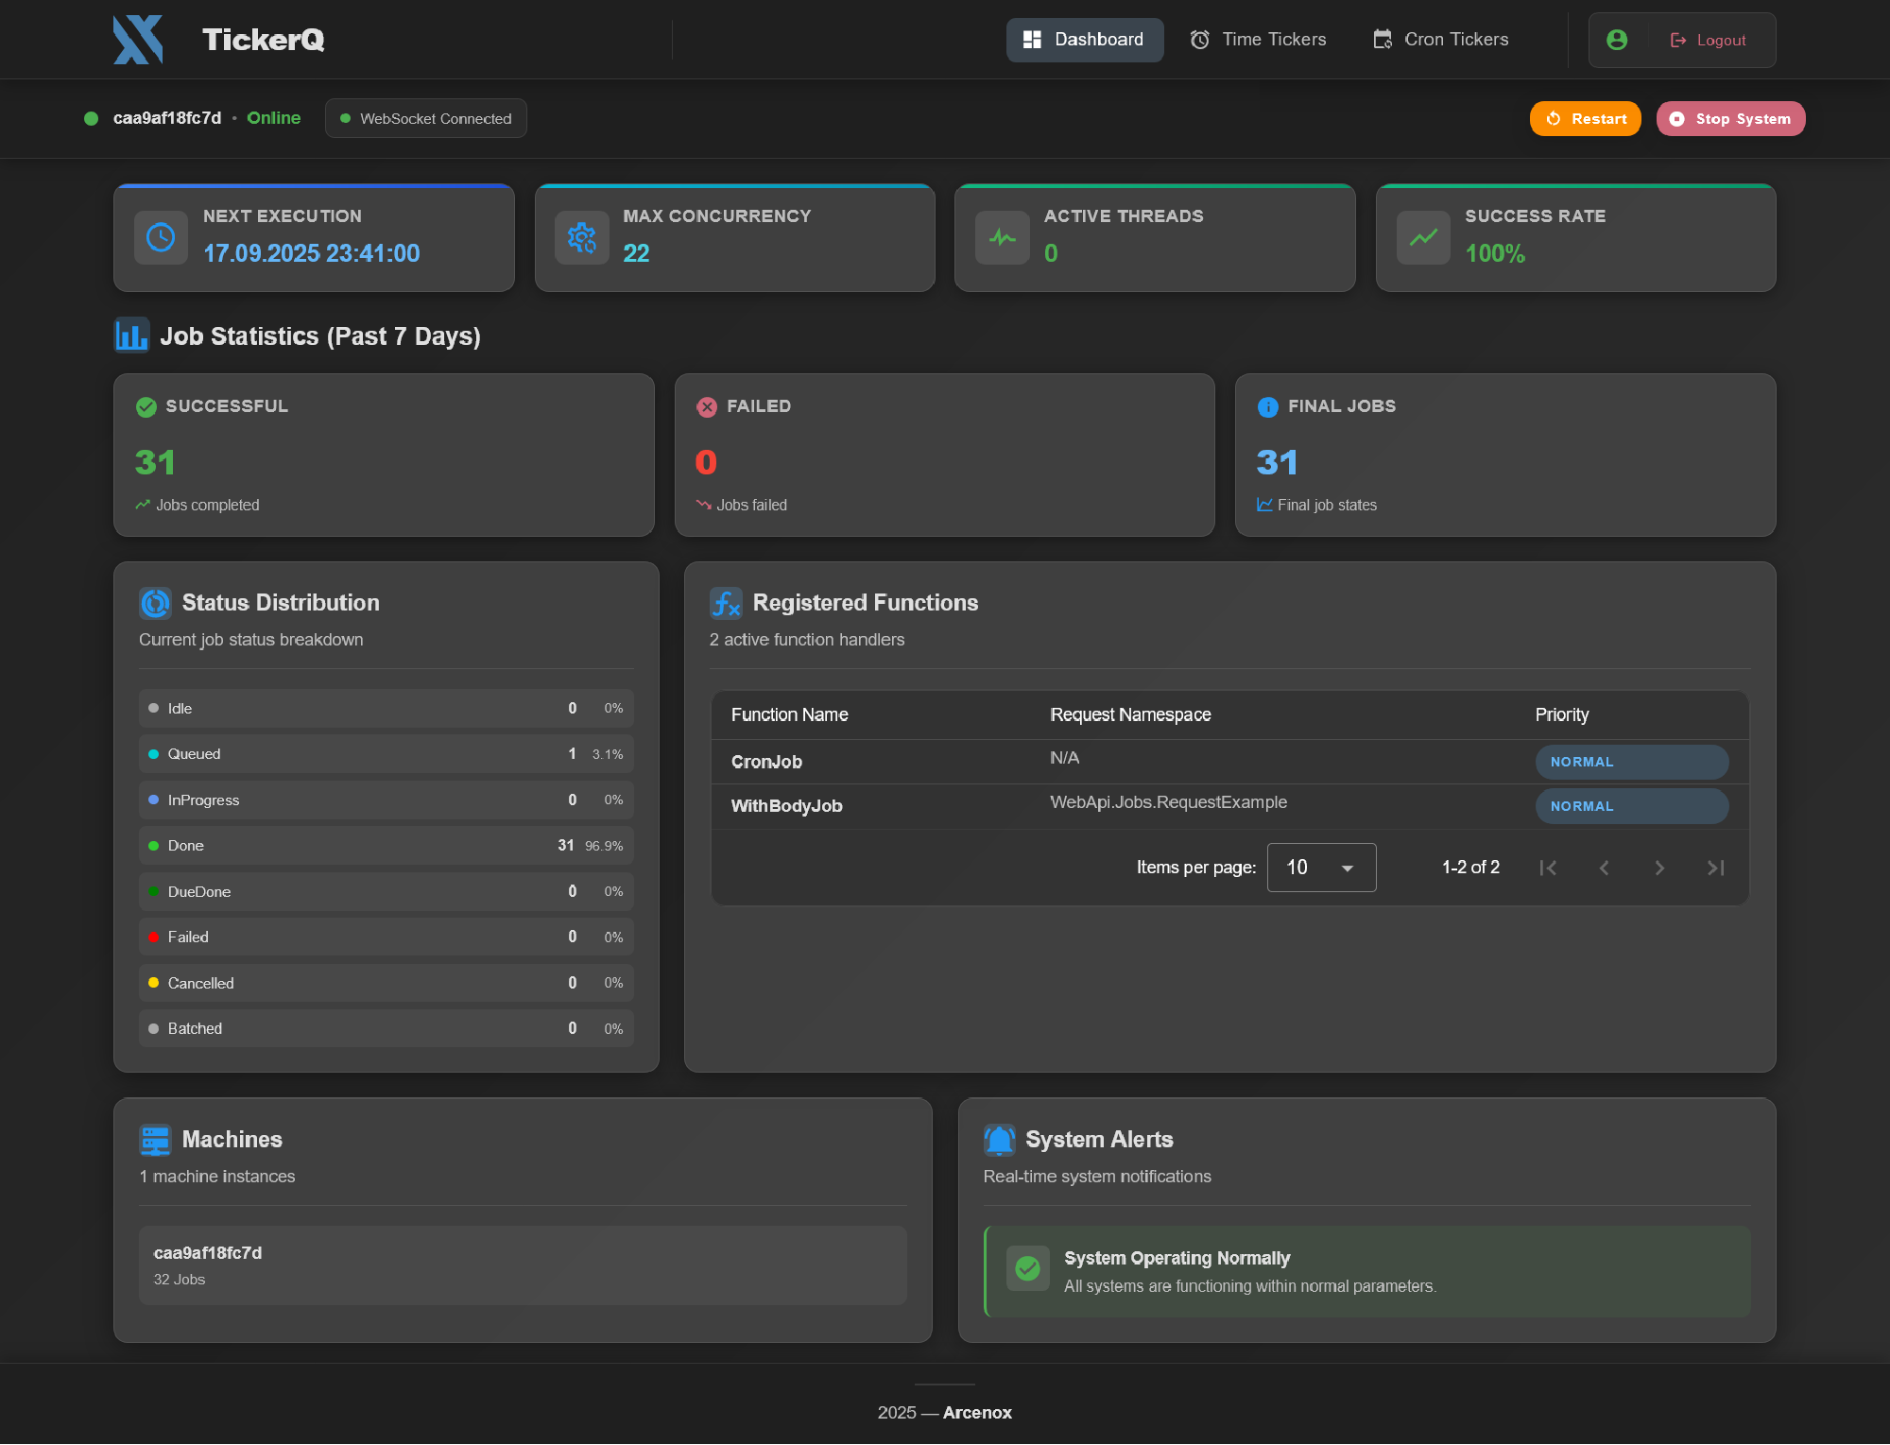Click the System Alerts bell icon

tap(1002, 1140)
